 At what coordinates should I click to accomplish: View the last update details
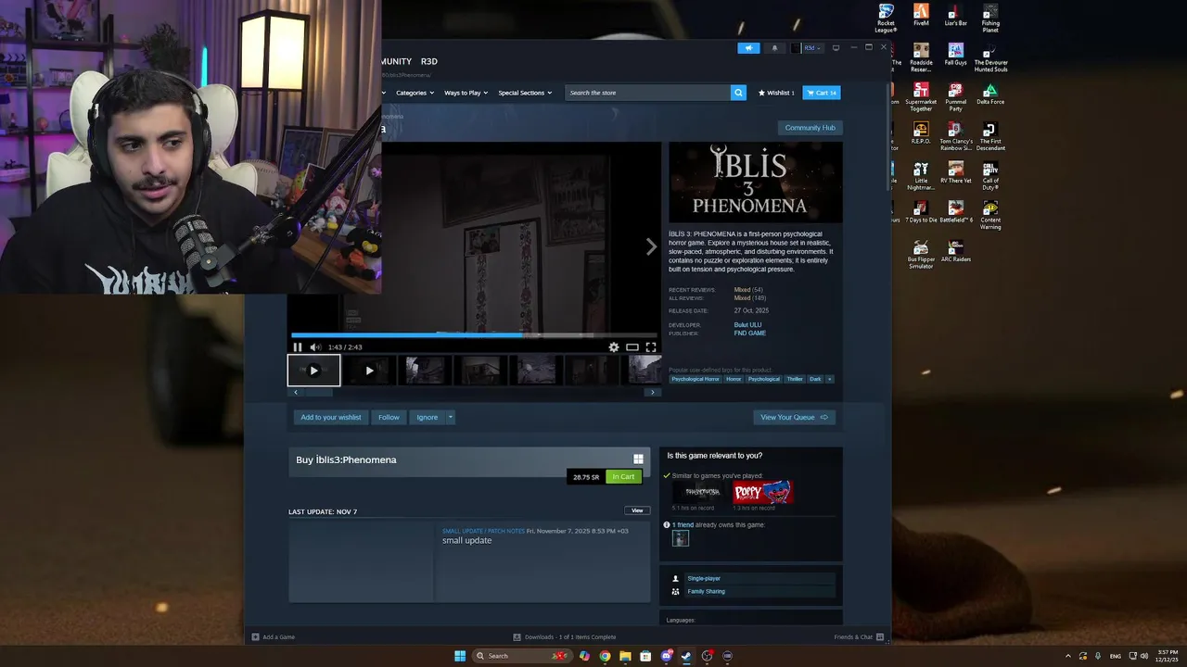pyautogui.click(x=637, y=510)
